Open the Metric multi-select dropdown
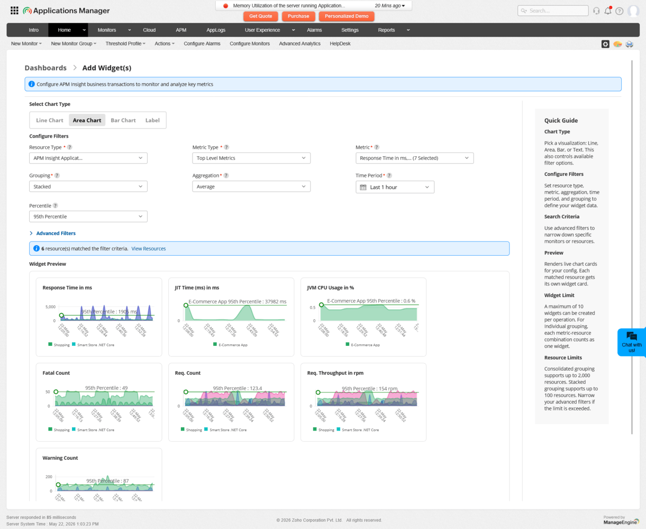The height and width of the screenshot is (529, 646). (414, 158)
